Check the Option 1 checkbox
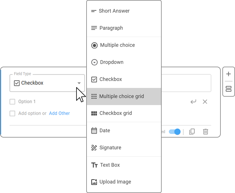The height and width of the screenshot is (193, 235). pyautogui.click(x=12, y=102)
